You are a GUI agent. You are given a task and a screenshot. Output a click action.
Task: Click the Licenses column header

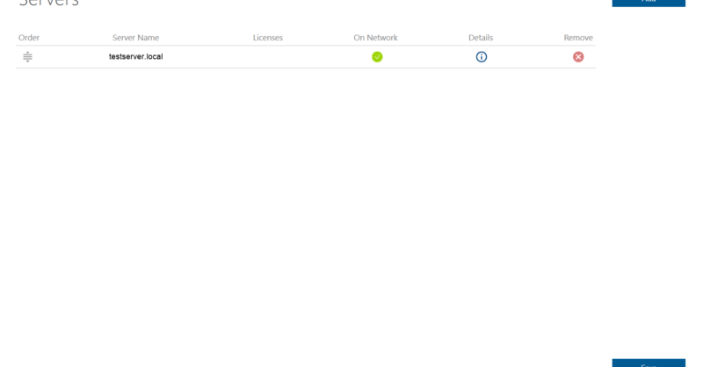(268, 38)
